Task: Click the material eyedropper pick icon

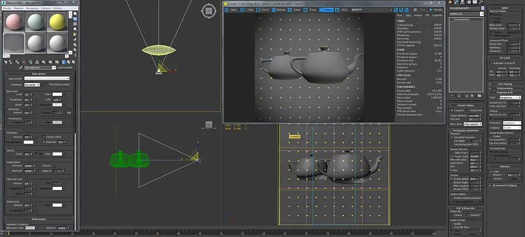Action: click(x=20, y=68)
